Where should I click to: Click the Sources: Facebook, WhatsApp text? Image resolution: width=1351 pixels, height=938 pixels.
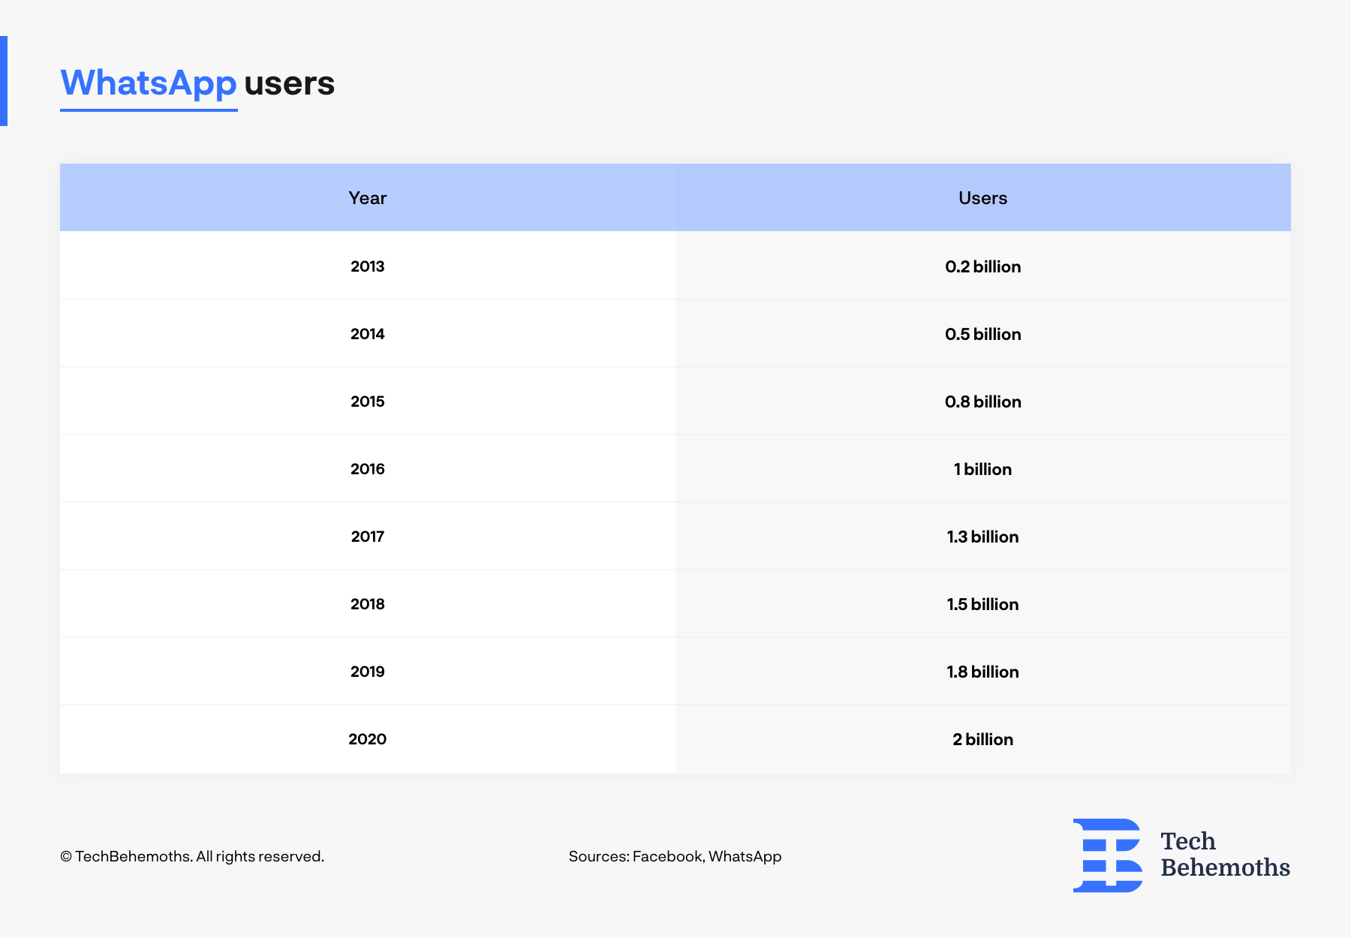point(675,856)
